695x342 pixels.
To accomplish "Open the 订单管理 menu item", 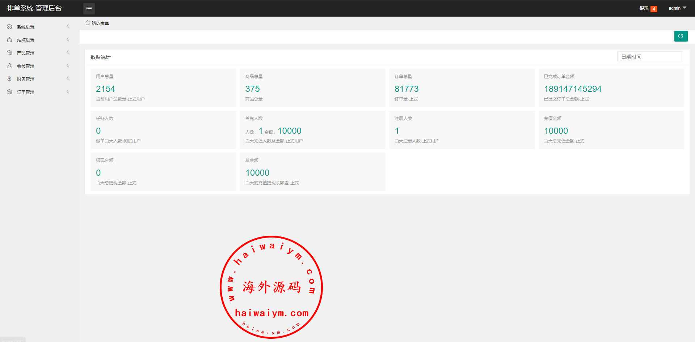I will (x=26, y=92).
